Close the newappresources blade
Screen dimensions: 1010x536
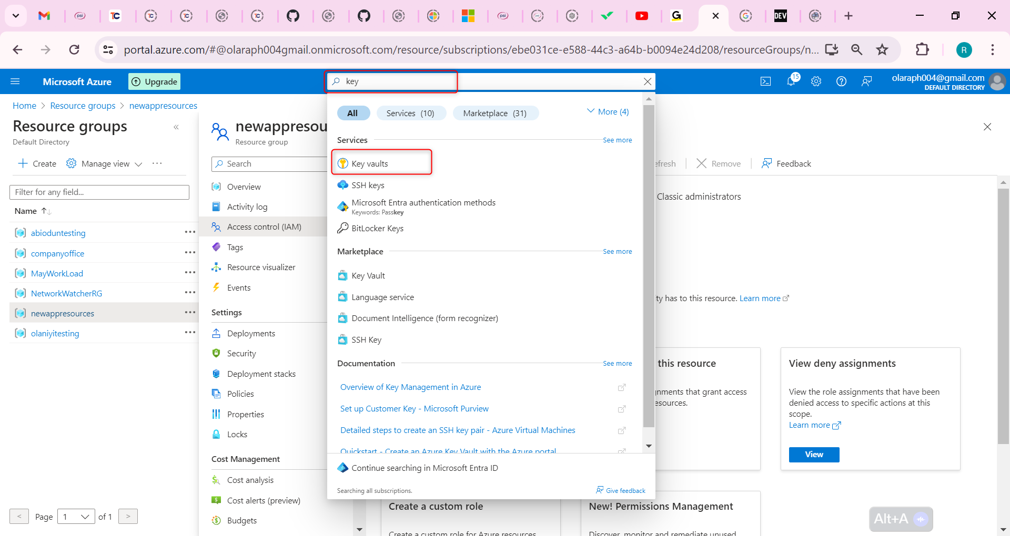[x=987, y=127]
